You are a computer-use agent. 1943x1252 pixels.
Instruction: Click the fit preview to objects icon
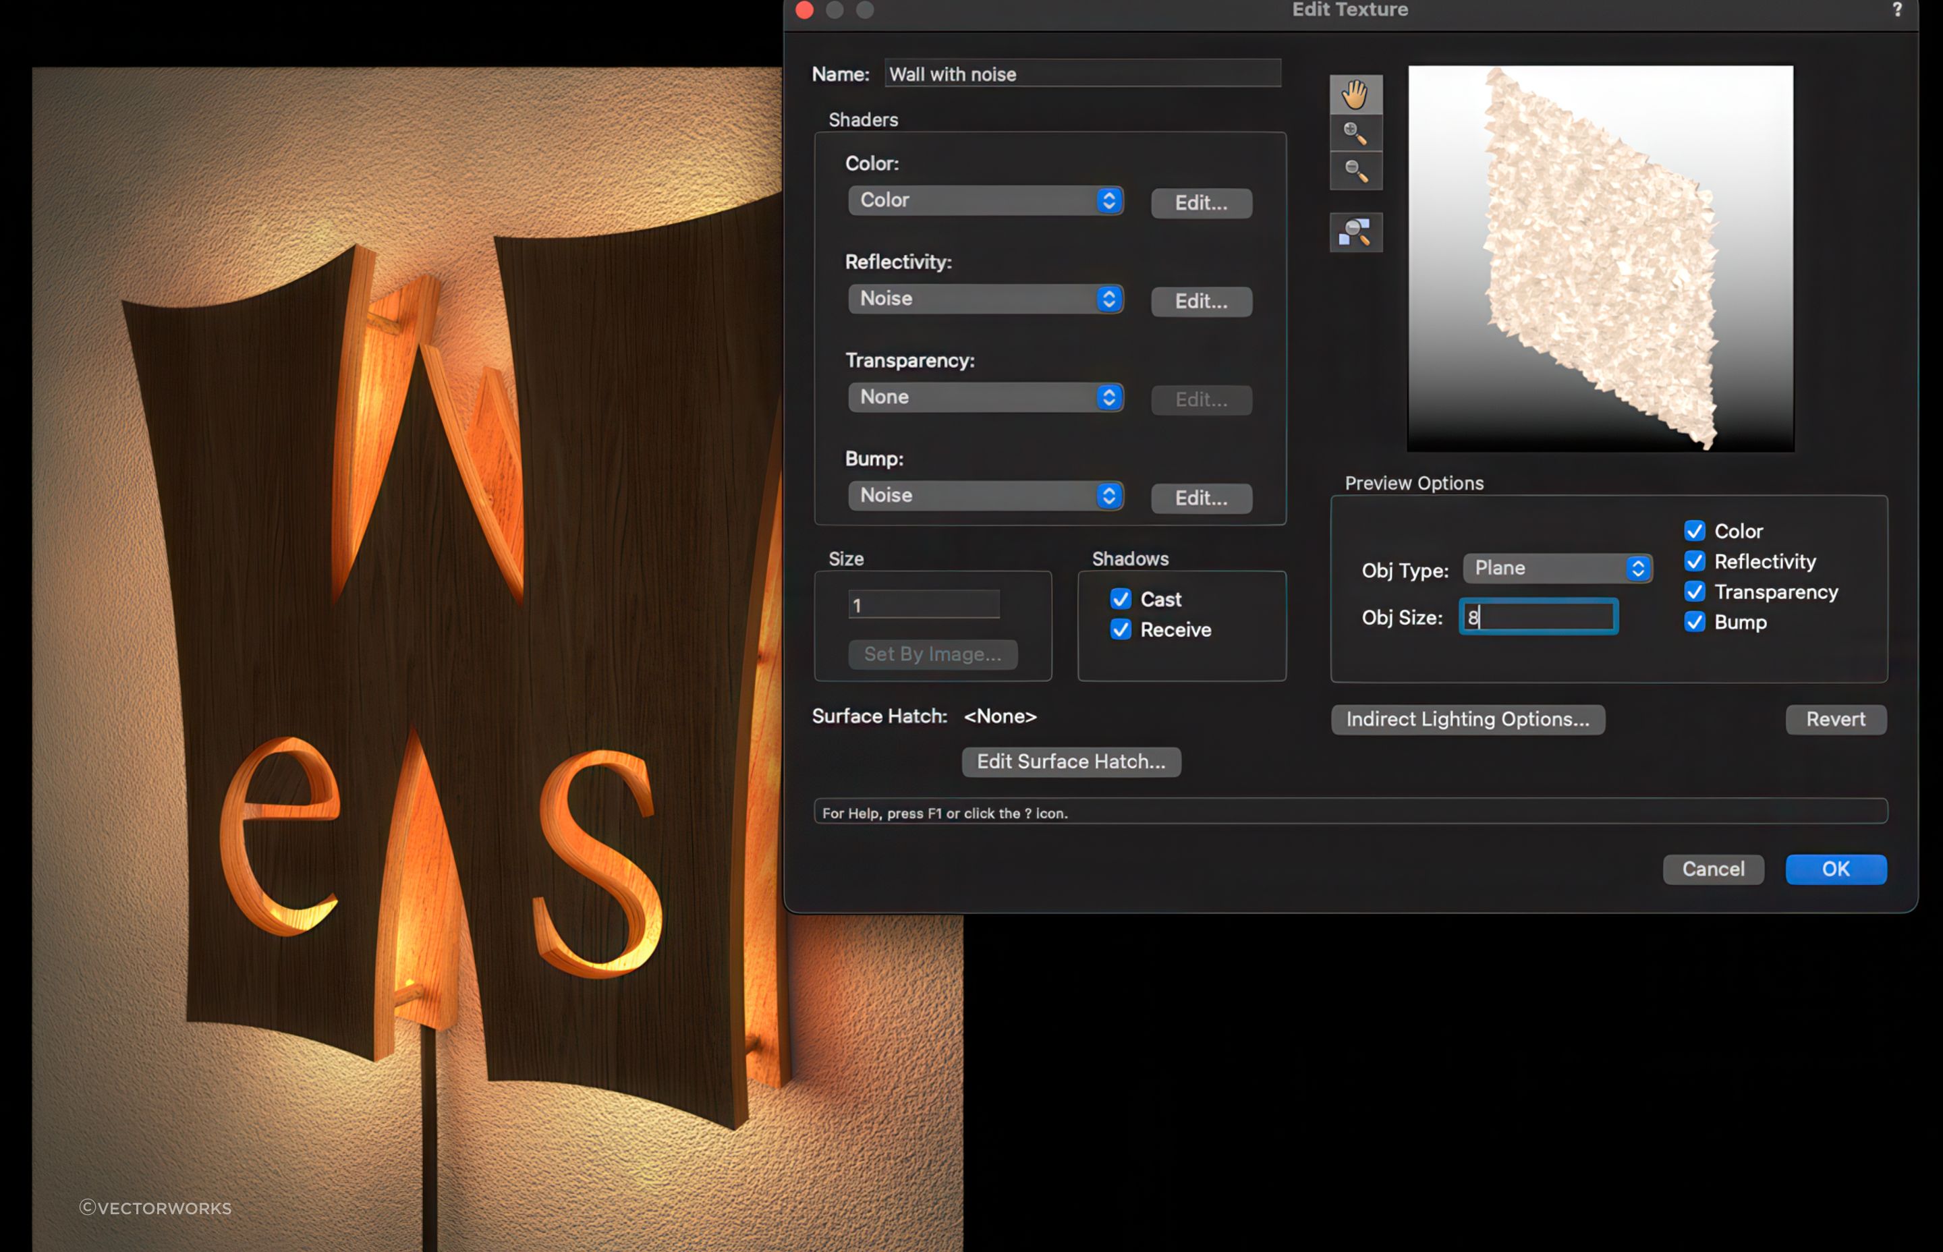point(1355,233)
